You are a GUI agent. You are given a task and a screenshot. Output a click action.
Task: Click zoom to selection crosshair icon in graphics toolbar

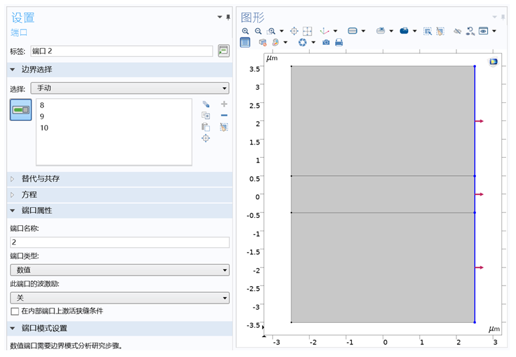click(x=294, y=31)
